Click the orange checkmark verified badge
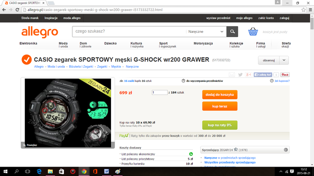Image resolution: width=314 pixels, height=176 pixels. tap(27, 59)
